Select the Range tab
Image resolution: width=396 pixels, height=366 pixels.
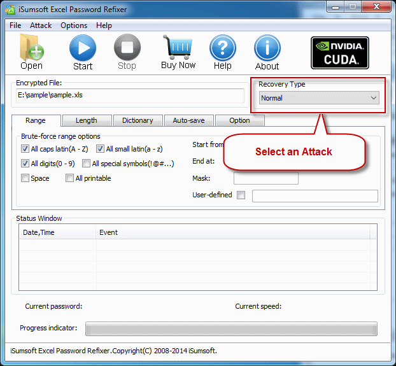[36, 120]
